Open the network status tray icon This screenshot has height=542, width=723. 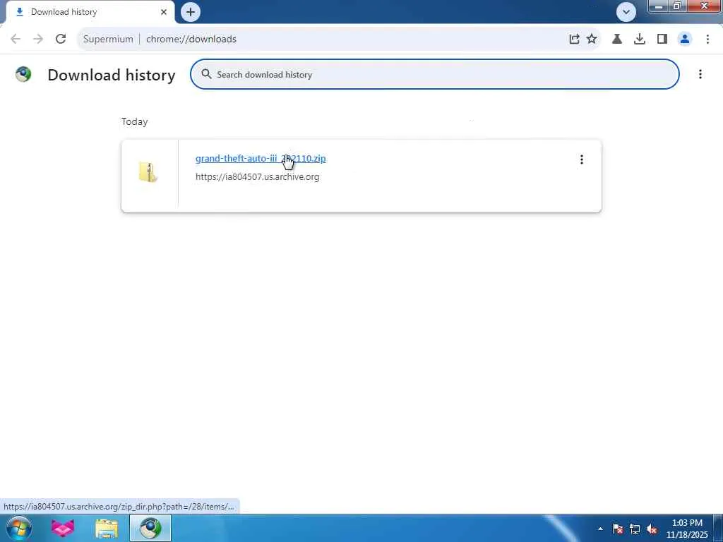tap(635, 529)
